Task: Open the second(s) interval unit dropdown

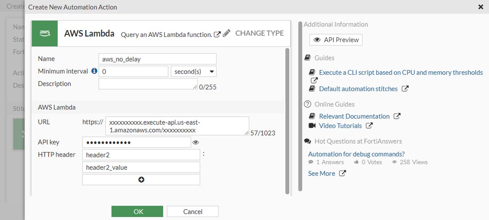Action: [193, 72]
